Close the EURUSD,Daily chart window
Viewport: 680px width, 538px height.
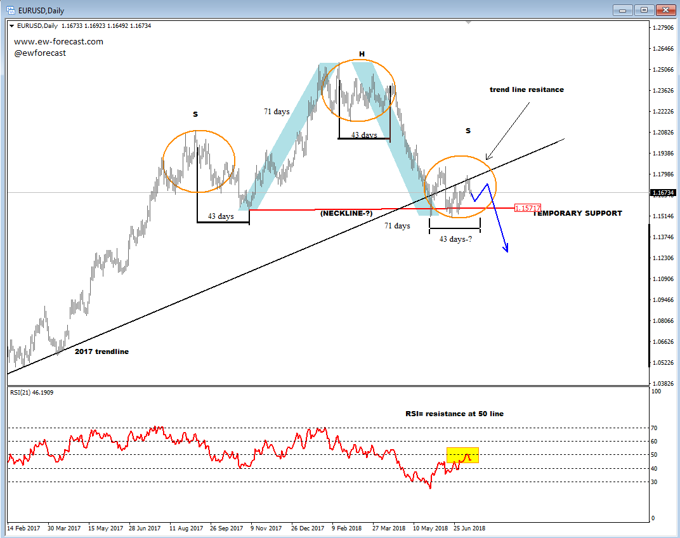[x=664, y=10]
